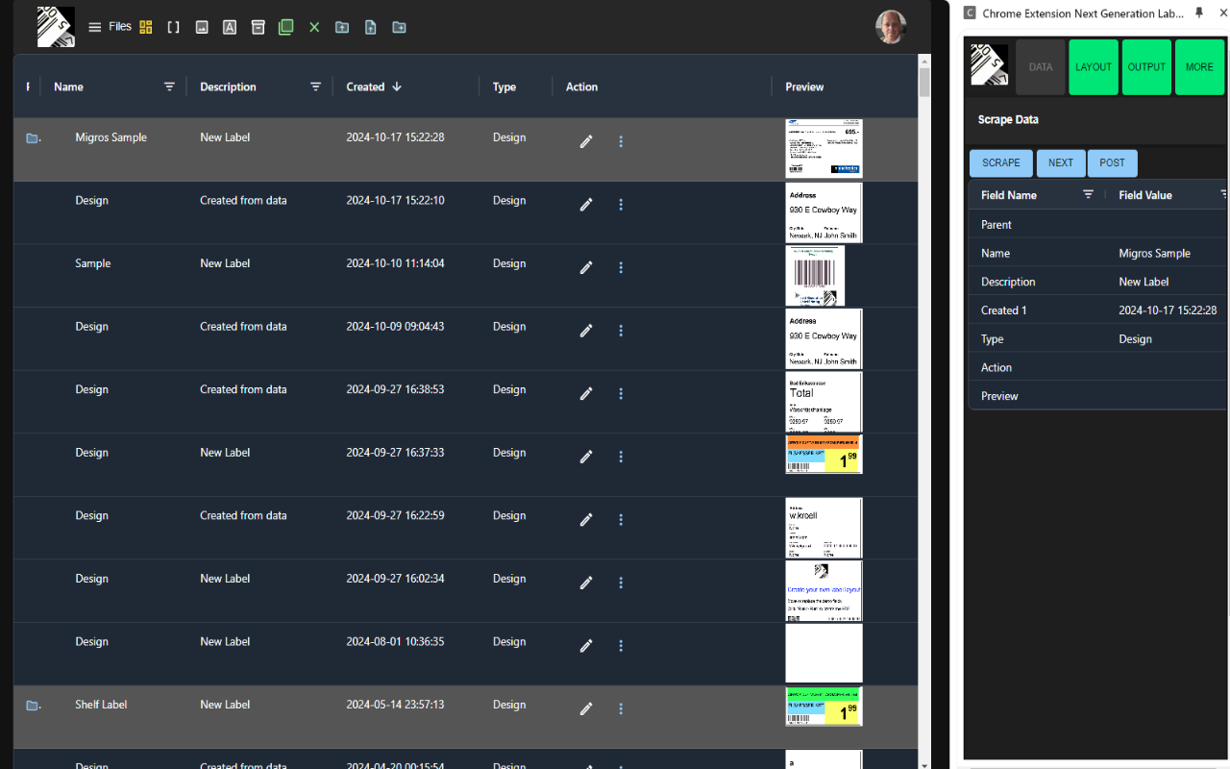The image size is (1230, 769).
Task: Click the Migros Sample folder icon
Action: pos(32,138)
